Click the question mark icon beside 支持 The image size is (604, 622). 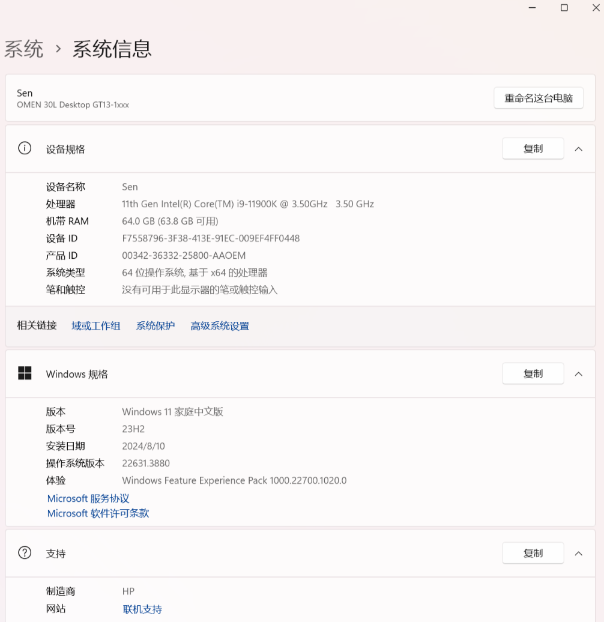pyautogui.click(x=25, y=553)
